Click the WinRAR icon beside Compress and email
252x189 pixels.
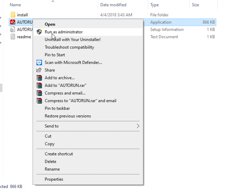pos(39,93)
